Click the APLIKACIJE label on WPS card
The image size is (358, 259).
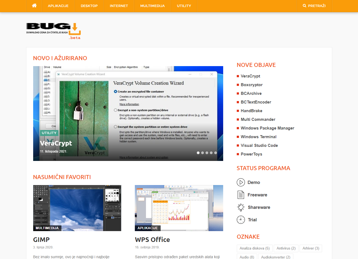(148, 228)
